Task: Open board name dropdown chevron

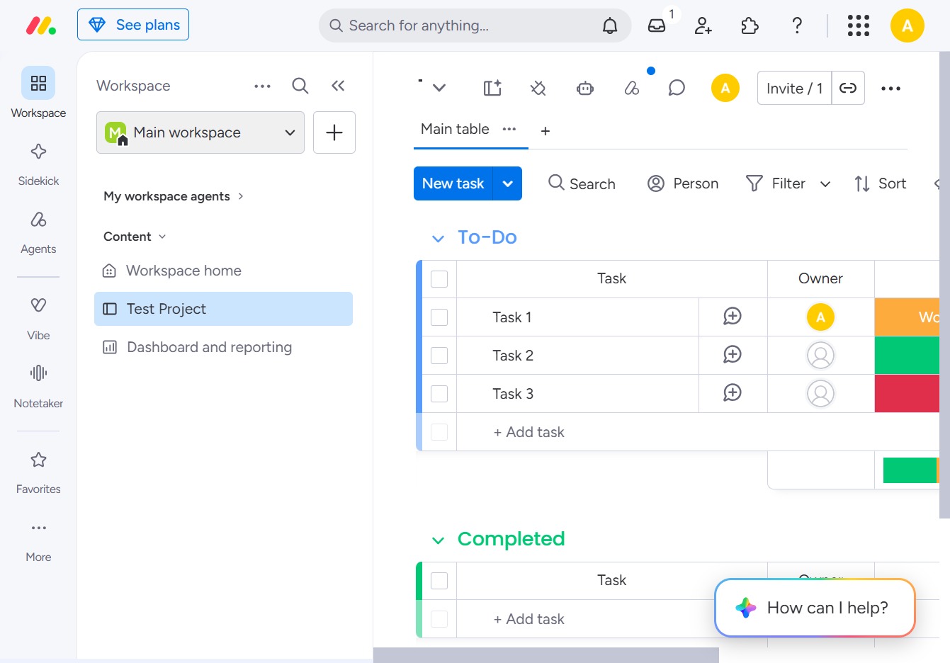Action: 439,89
